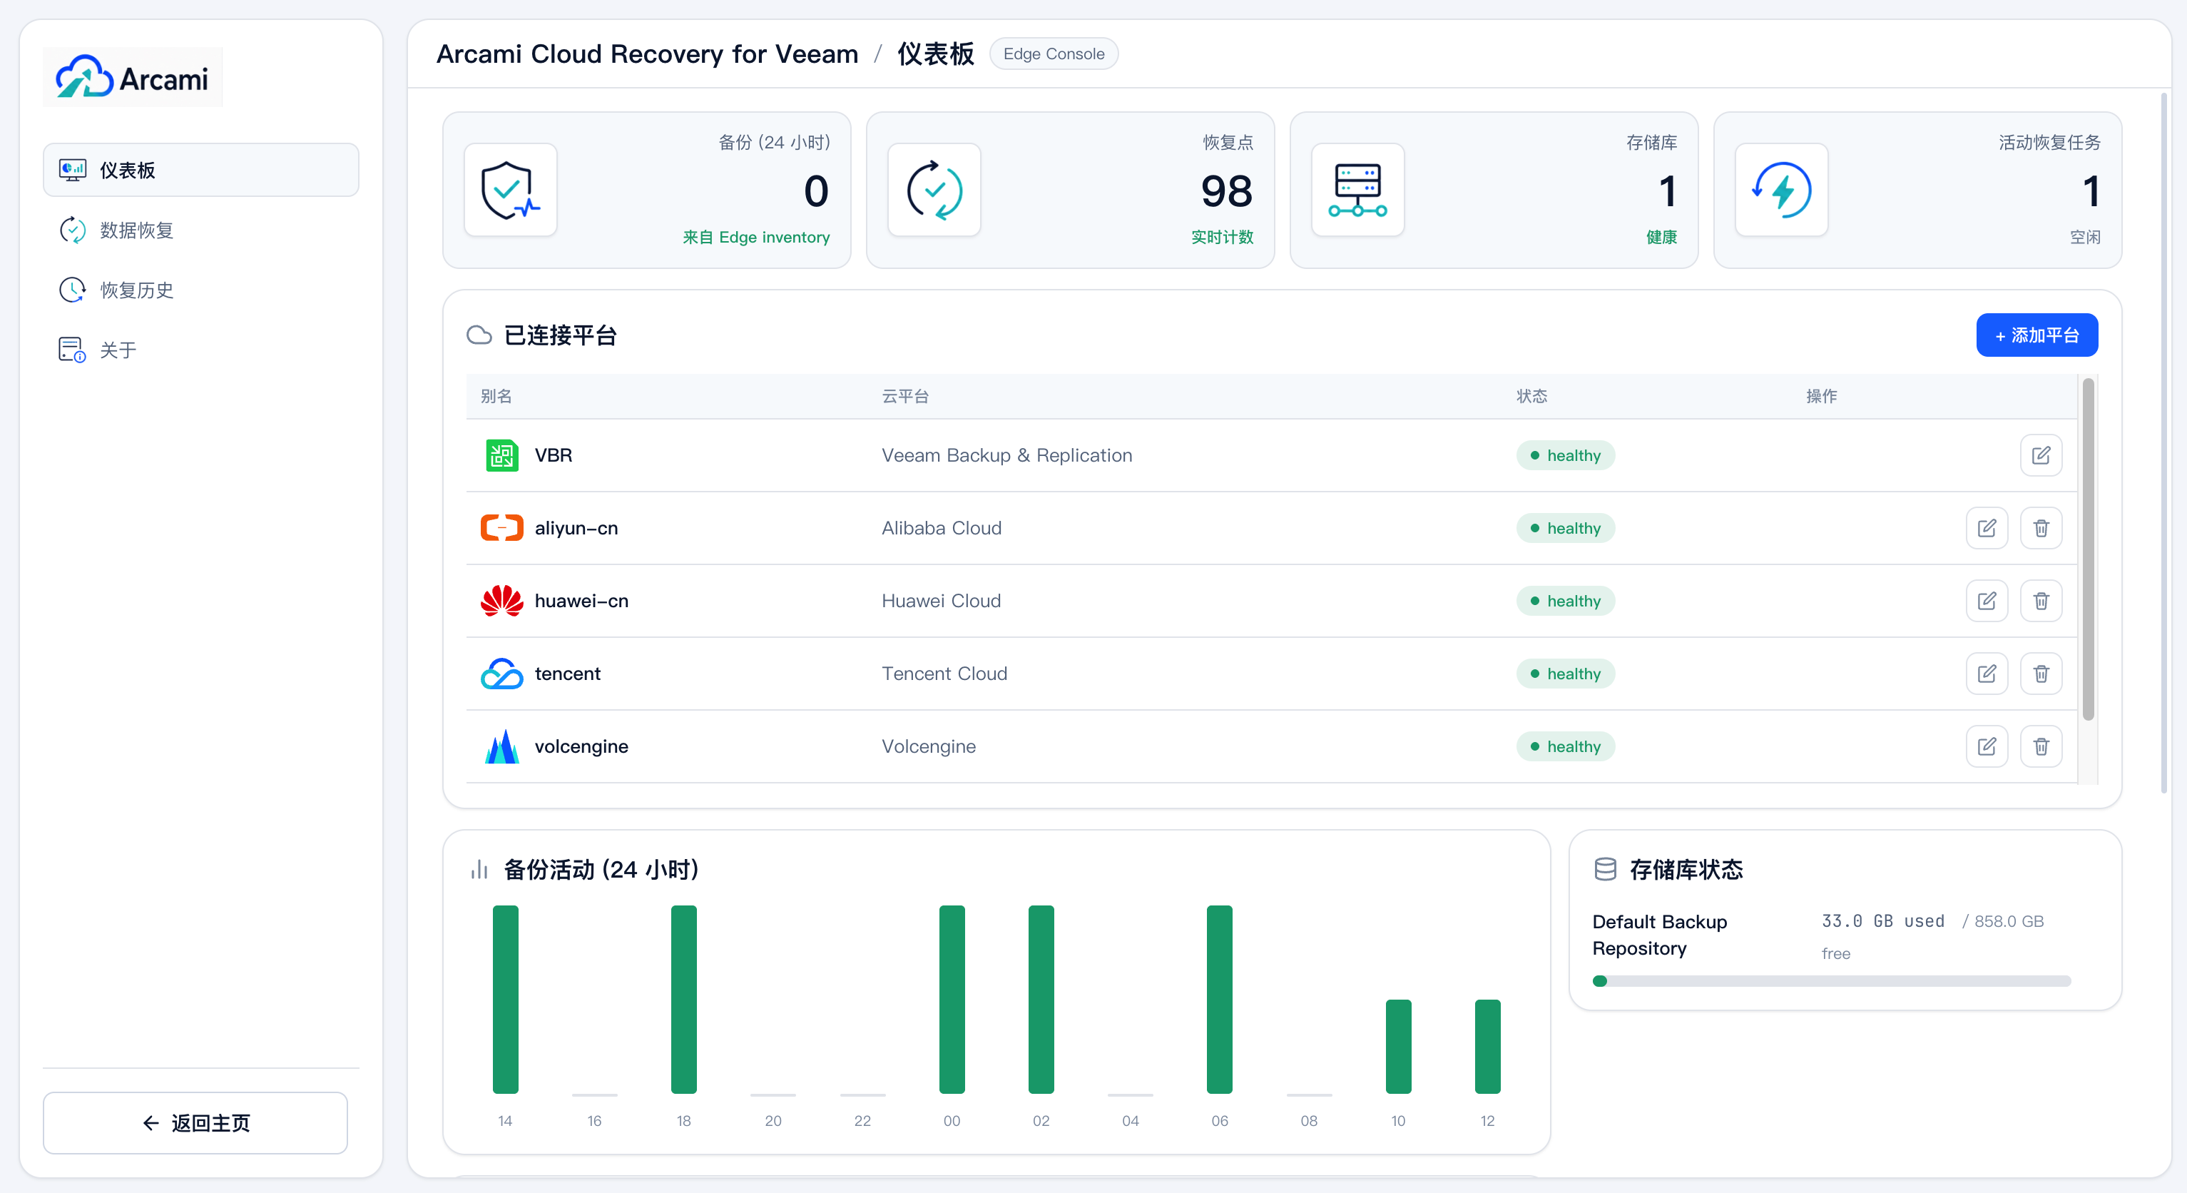Open the 恢复历史 recovery history page
The width and height of the screenshot is (2187, 1193).
click(x=201, y=290)
